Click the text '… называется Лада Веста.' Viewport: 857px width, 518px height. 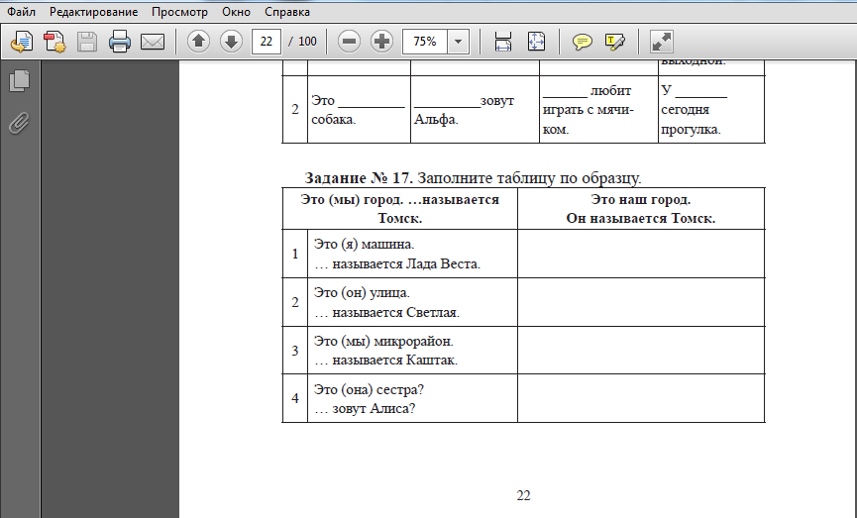[x=397, y=263]
